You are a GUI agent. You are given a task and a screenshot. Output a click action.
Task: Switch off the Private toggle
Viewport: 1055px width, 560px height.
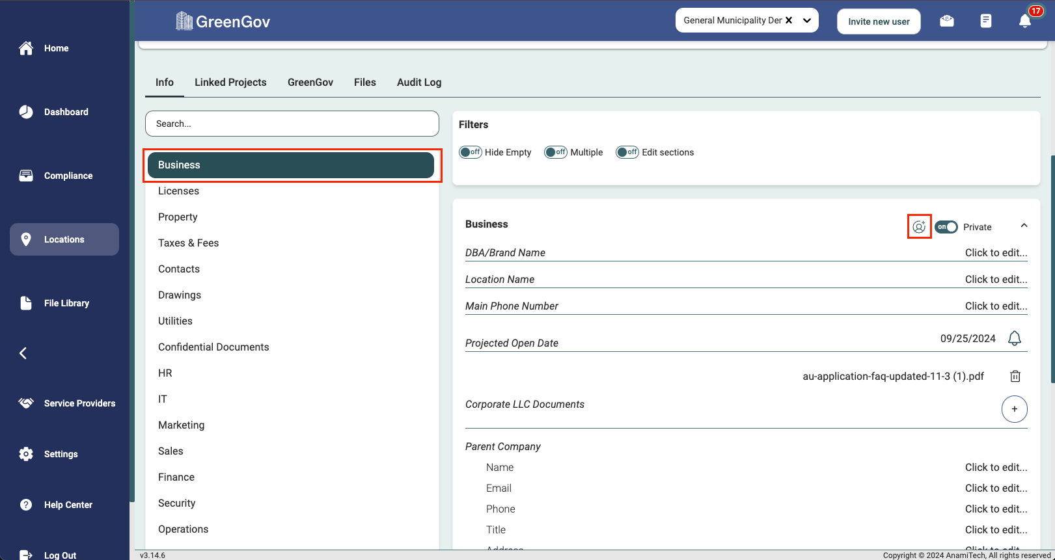(x=946, y=227)
